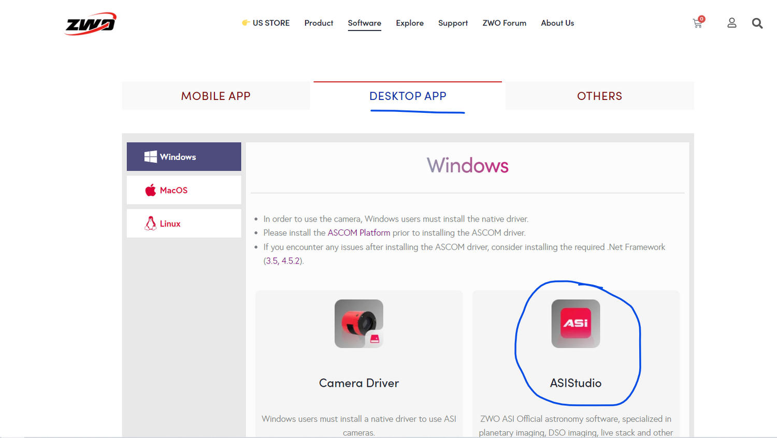The width and height of the screenshot is (777, 438).
Task: Click the Windows logo icon in sidebar
Action: (x=150, y=157)
